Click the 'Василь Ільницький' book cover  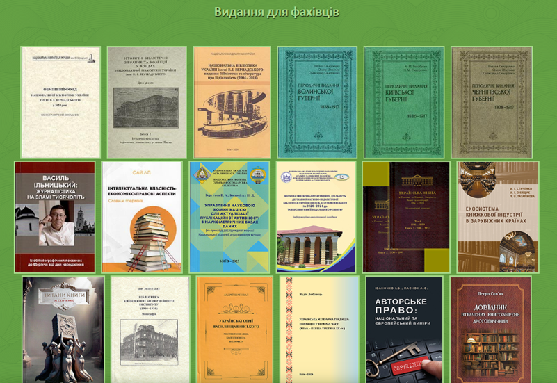click(55, 217)
